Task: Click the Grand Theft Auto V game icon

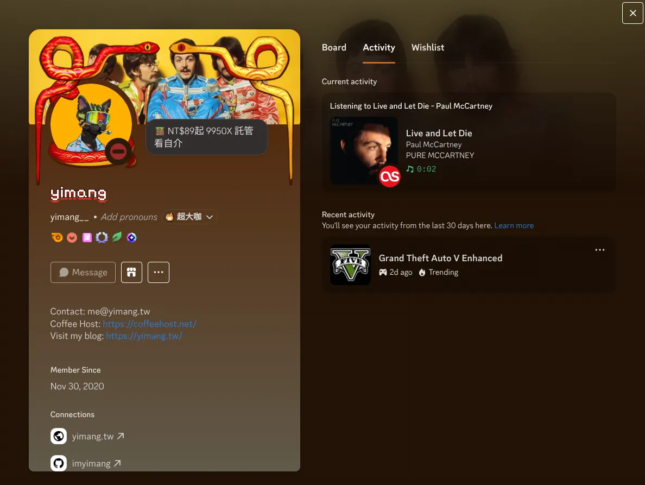Action: coord(351,265)
